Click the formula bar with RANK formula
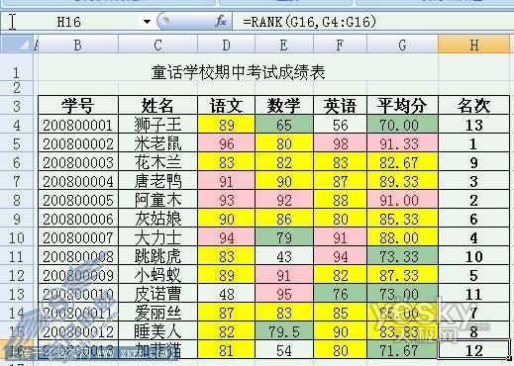This screenshot has width=514, height=366. pyautogui.click(x=373, y=22)
